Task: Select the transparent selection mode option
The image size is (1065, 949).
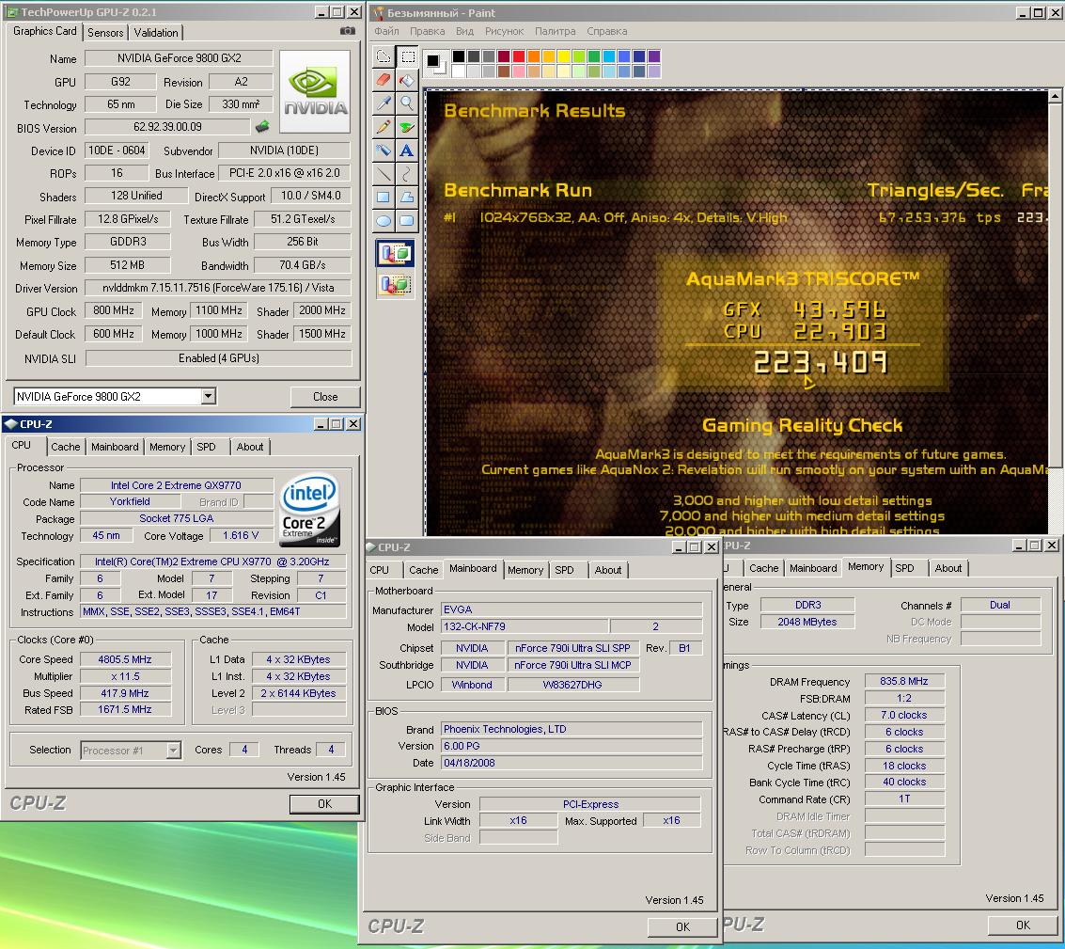Action: click(x=396, y=283)
